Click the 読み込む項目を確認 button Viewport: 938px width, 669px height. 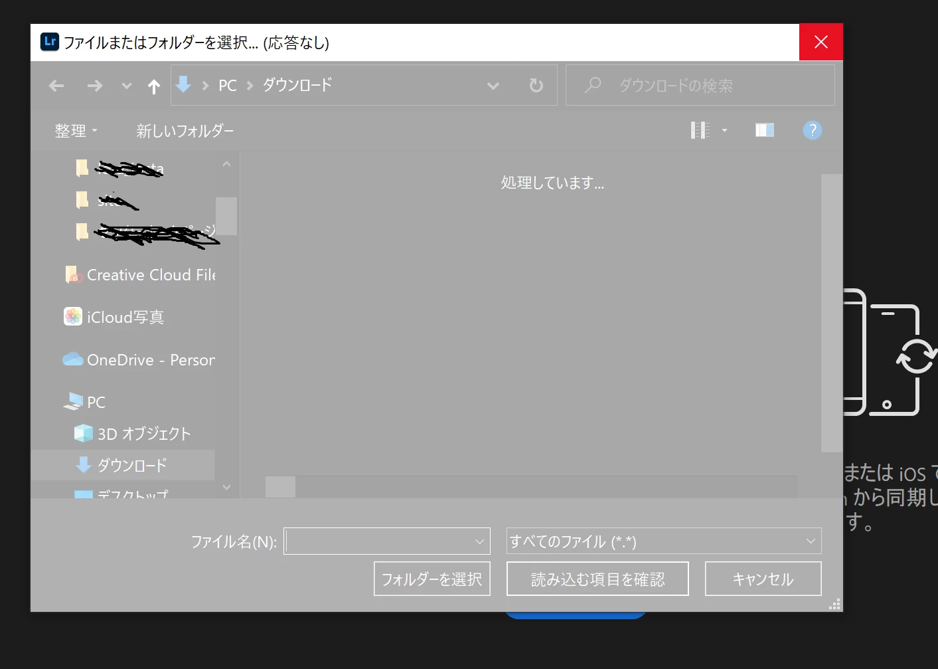pyautogui.click(x=597, y=579)
